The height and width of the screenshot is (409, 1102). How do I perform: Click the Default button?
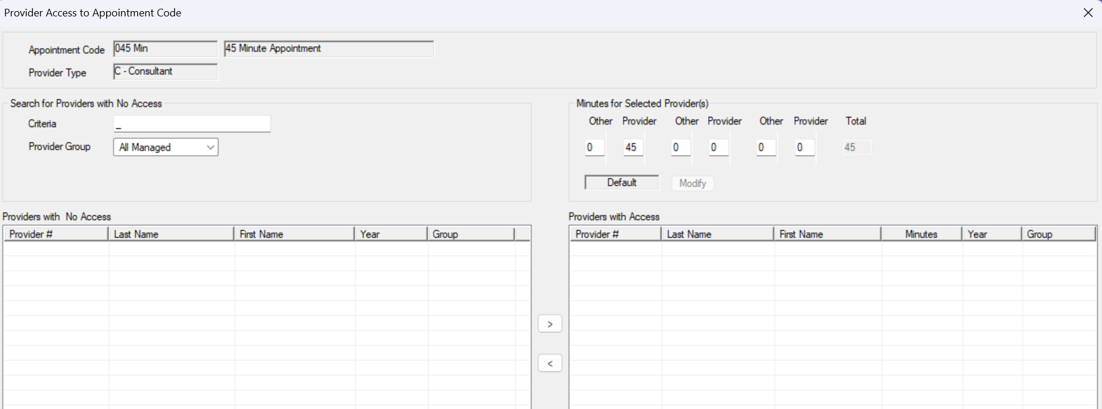[x=621, y=183]
